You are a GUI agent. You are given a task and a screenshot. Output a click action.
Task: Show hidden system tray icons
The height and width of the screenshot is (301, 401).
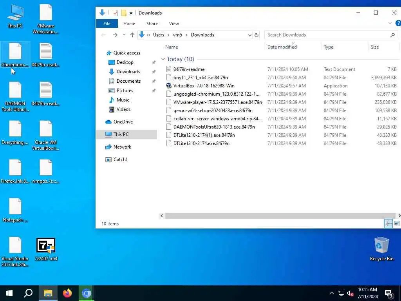point(331,293)
